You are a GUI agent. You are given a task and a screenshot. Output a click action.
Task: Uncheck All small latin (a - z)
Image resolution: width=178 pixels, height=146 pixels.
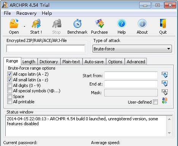[x=10, y=80]
